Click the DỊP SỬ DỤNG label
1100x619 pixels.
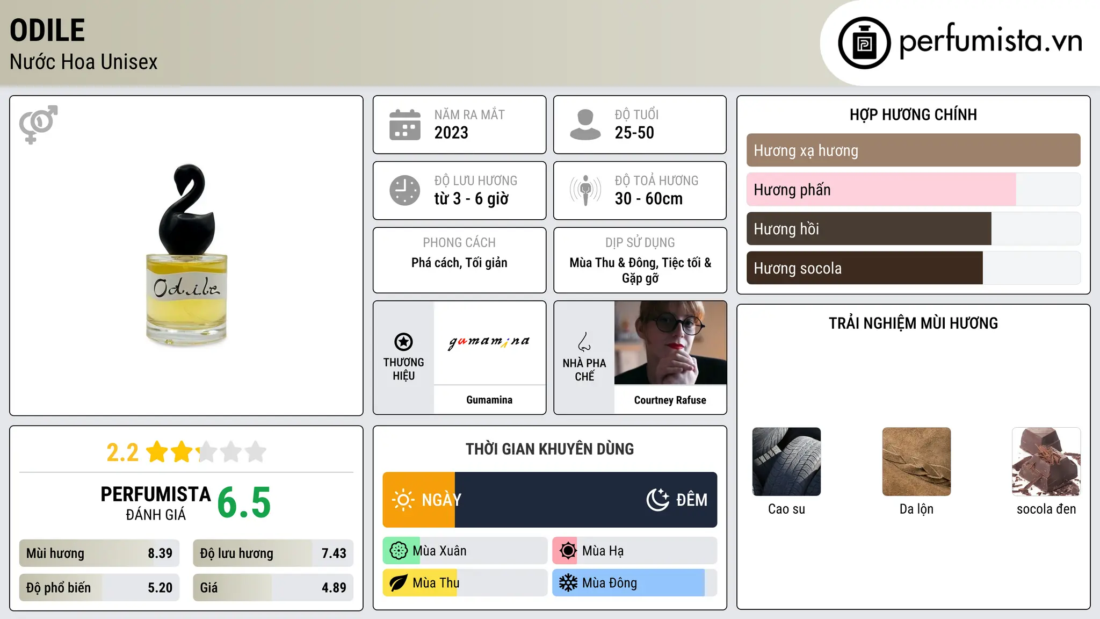pos(640,242)
